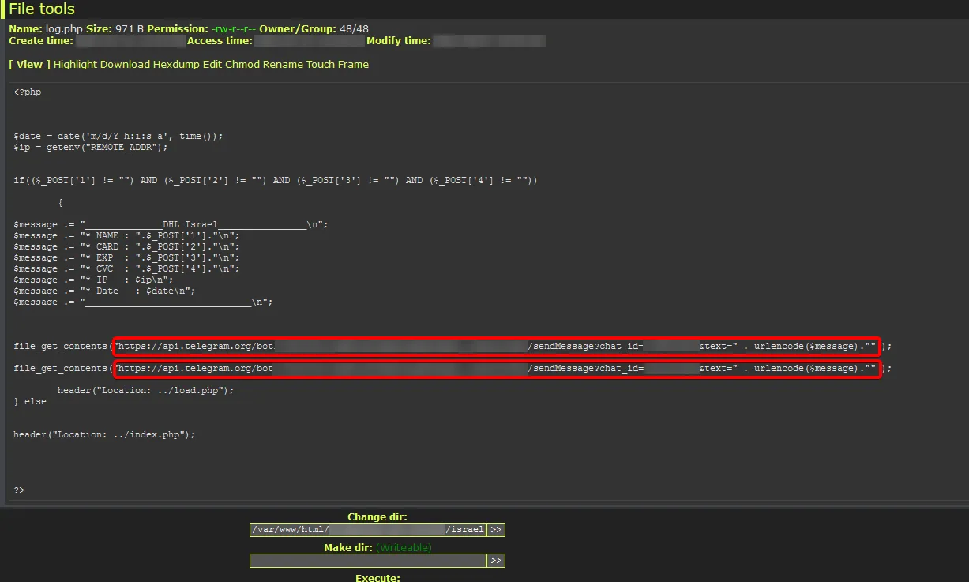
Task: Select the File tools heading
Action: click(x=42, y=9)
